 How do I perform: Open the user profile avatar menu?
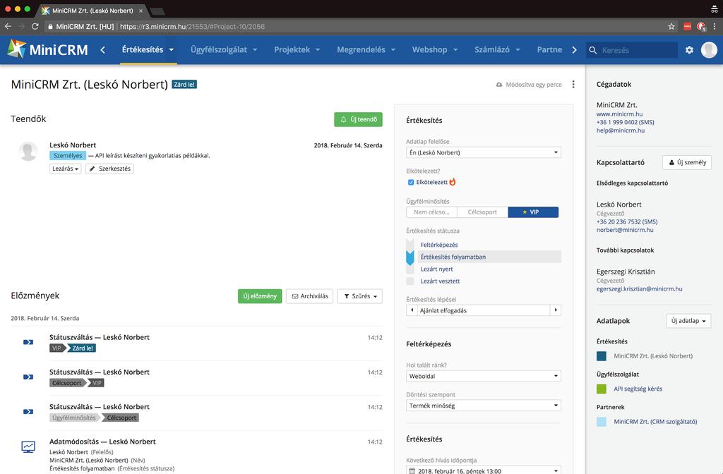point(709,50)
